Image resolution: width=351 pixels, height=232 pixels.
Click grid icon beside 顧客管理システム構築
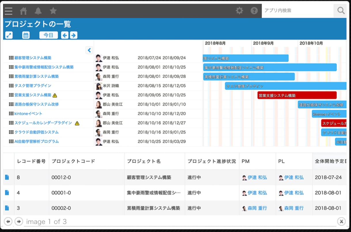coord(11,58)
